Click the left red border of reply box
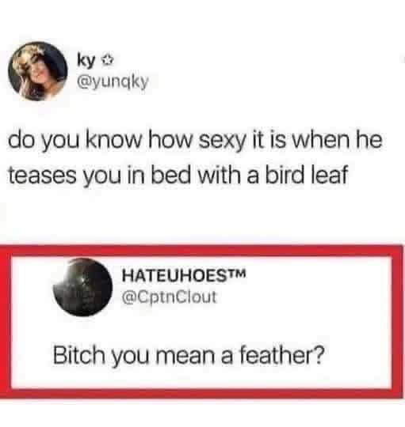The image size is (405, 427). [6, 321]
